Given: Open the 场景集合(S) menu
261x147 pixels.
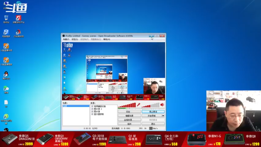Looking at the screenshot, I should pos(96,40).
